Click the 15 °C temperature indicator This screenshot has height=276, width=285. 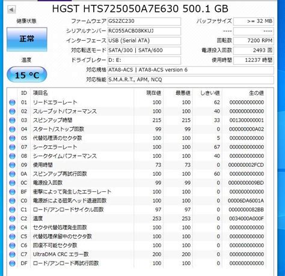click(27, 75)
